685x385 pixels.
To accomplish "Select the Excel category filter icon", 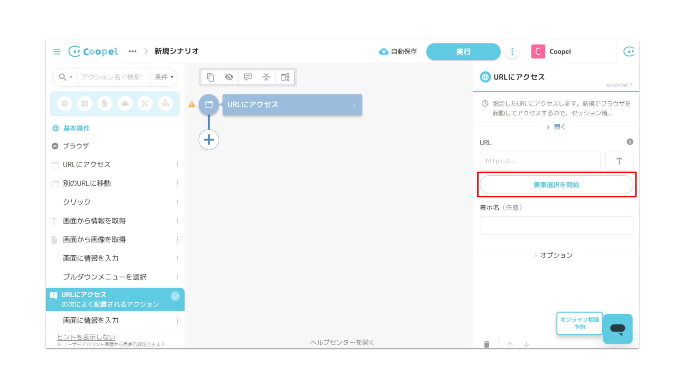I will 85,104.
